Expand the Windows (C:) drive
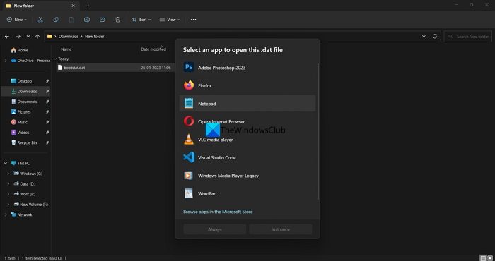This screenshot has height=261, width=495. coord(8,174)
